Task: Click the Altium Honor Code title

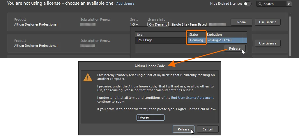Action: (150, 66)
